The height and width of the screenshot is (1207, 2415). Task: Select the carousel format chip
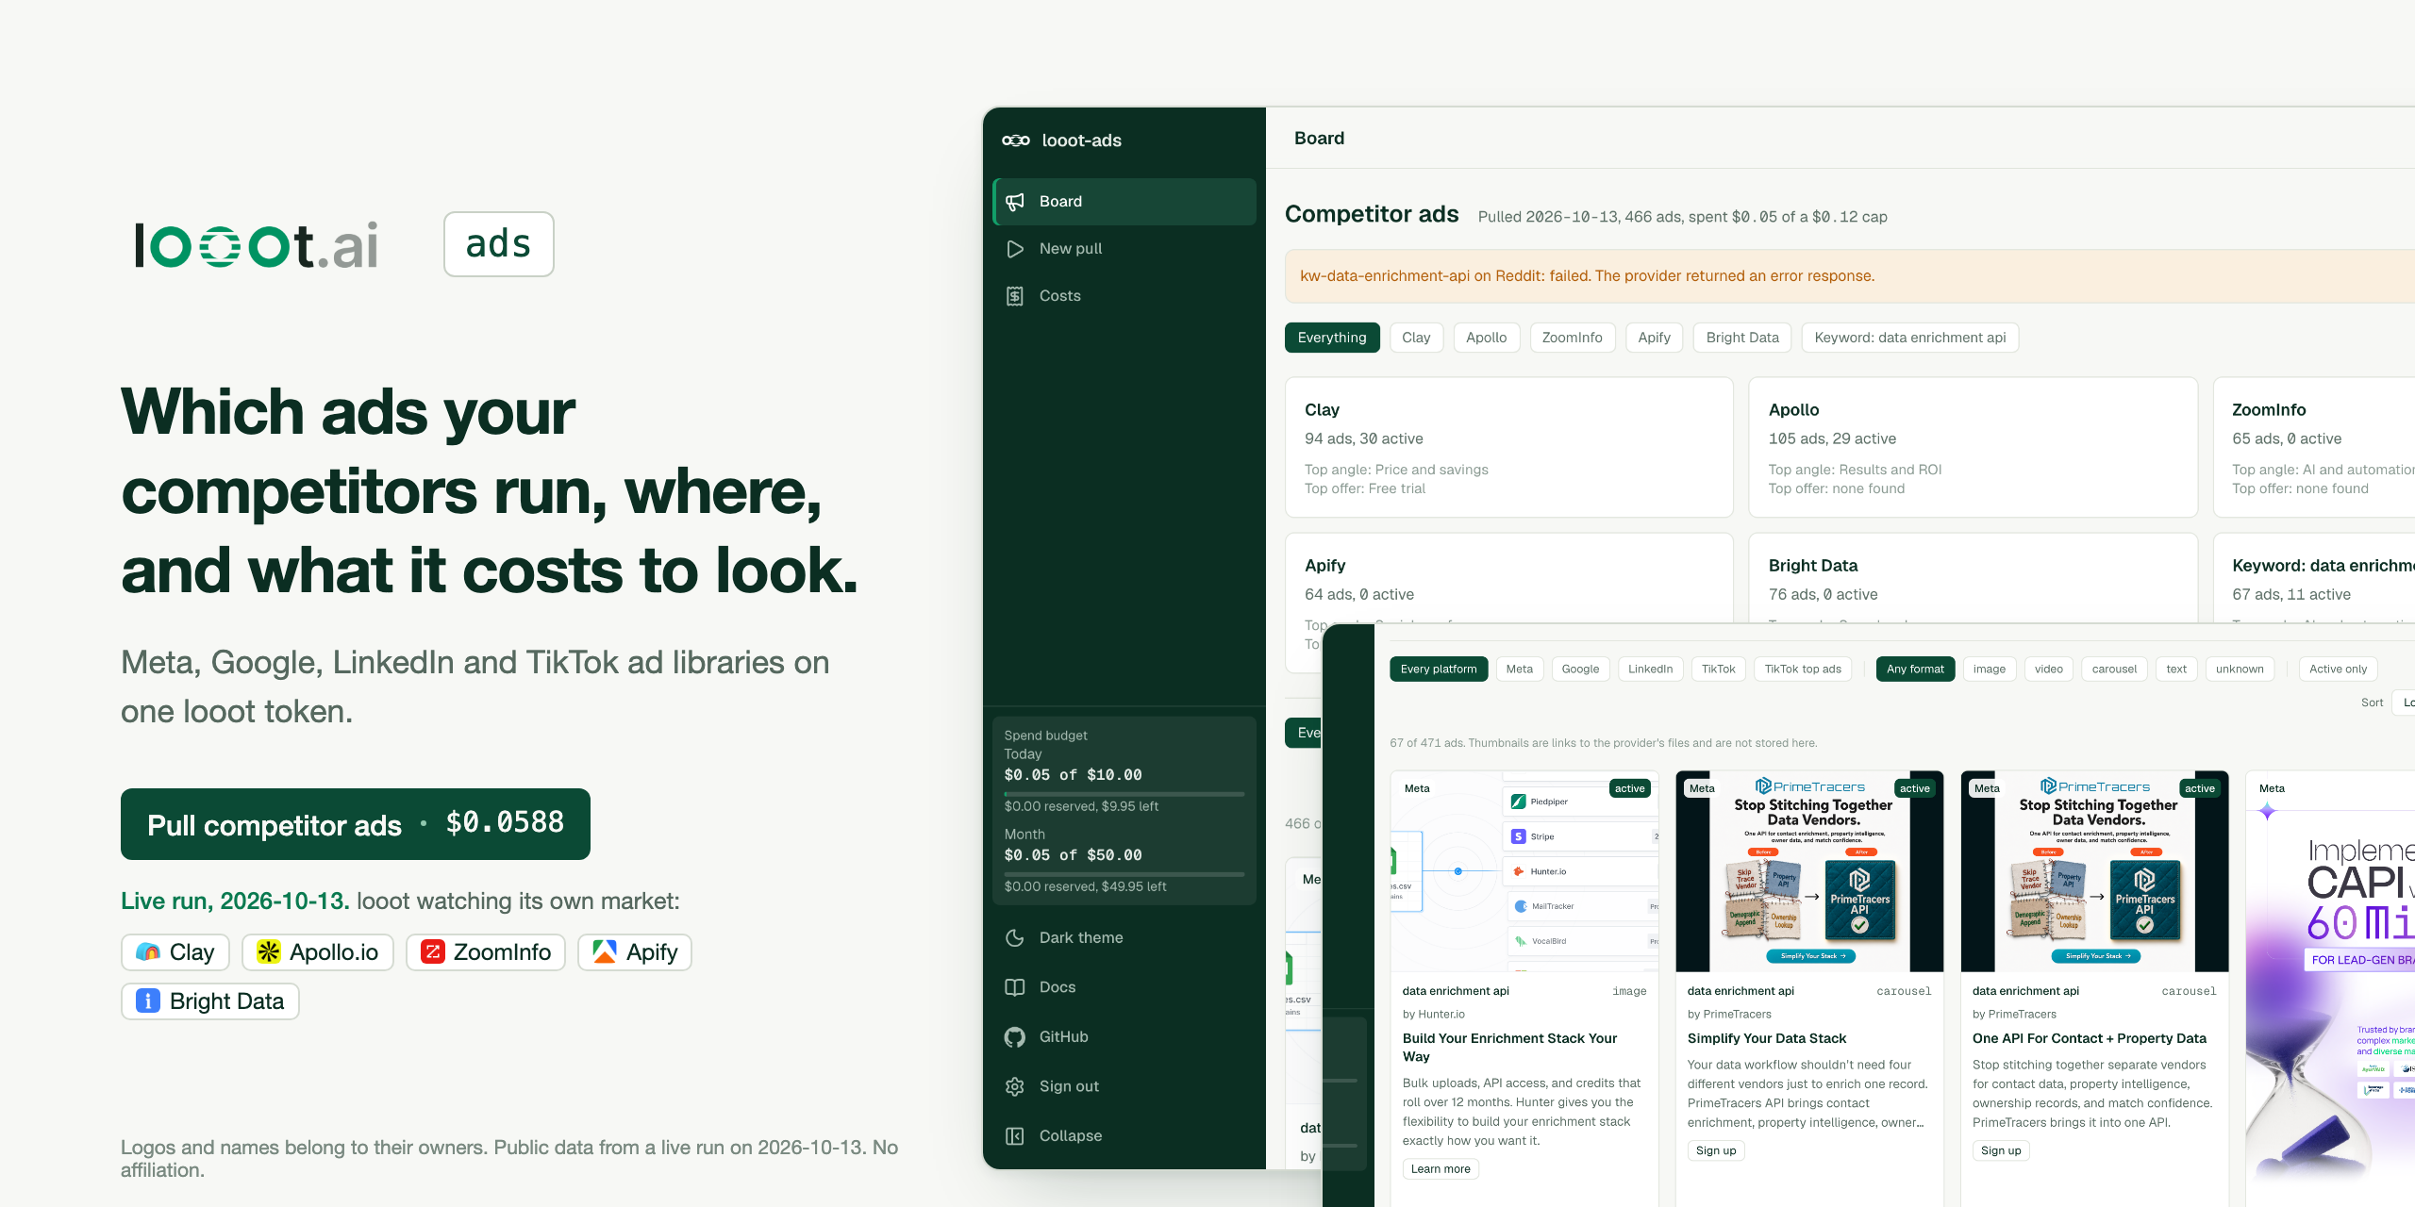[x=2114, y=670]
